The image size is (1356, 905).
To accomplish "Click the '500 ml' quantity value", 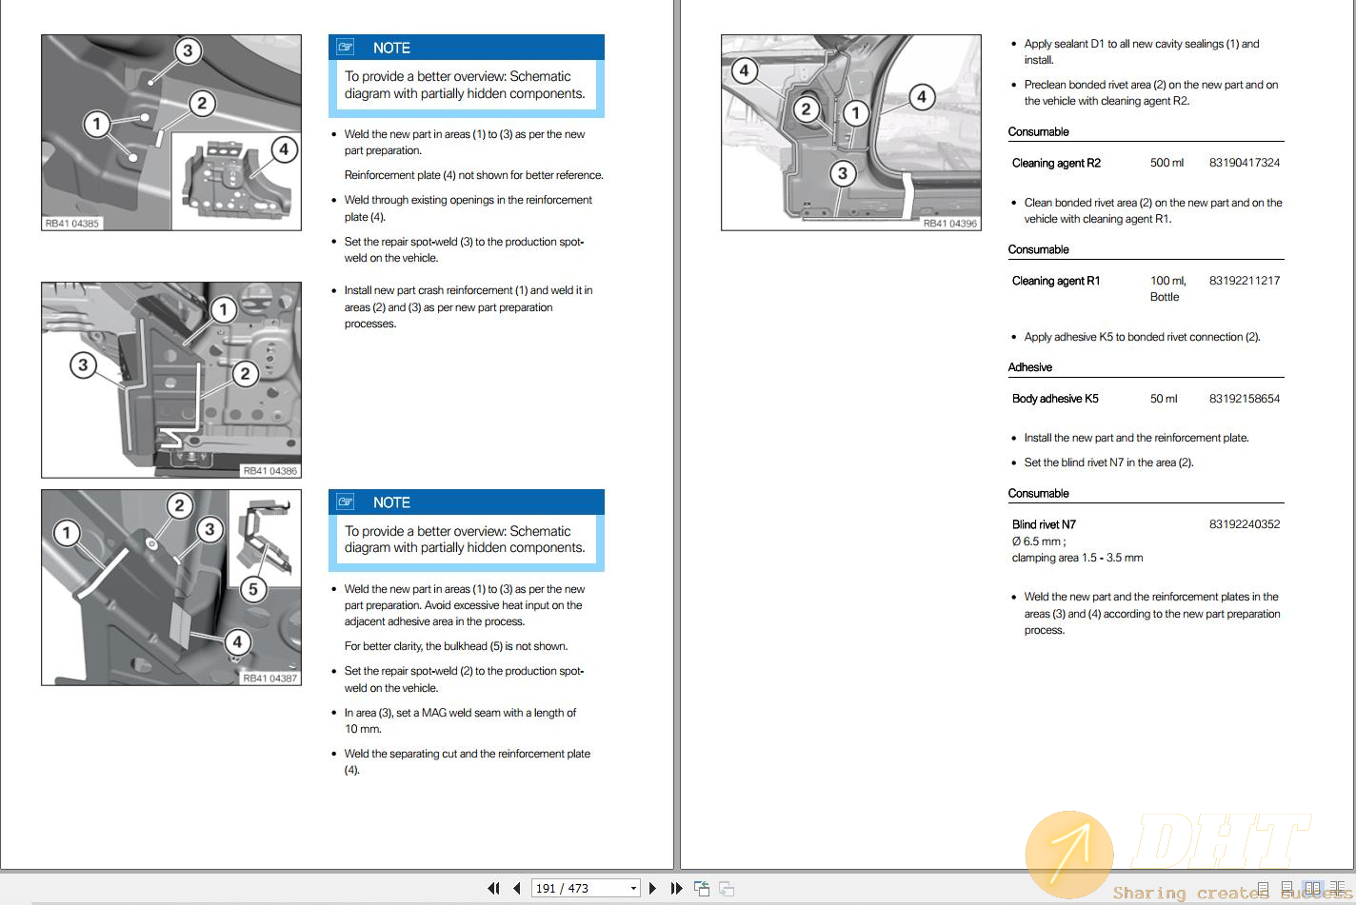I will click(1167, 163).
